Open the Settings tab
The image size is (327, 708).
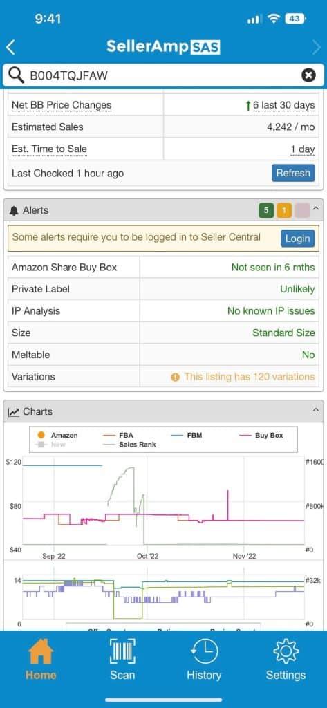tap(286, 659)
